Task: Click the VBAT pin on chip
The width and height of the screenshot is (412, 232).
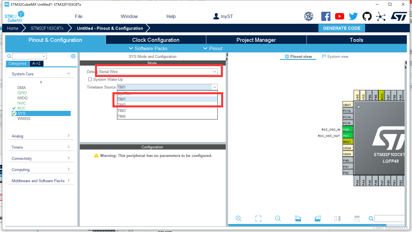Action: pos(348,105)
